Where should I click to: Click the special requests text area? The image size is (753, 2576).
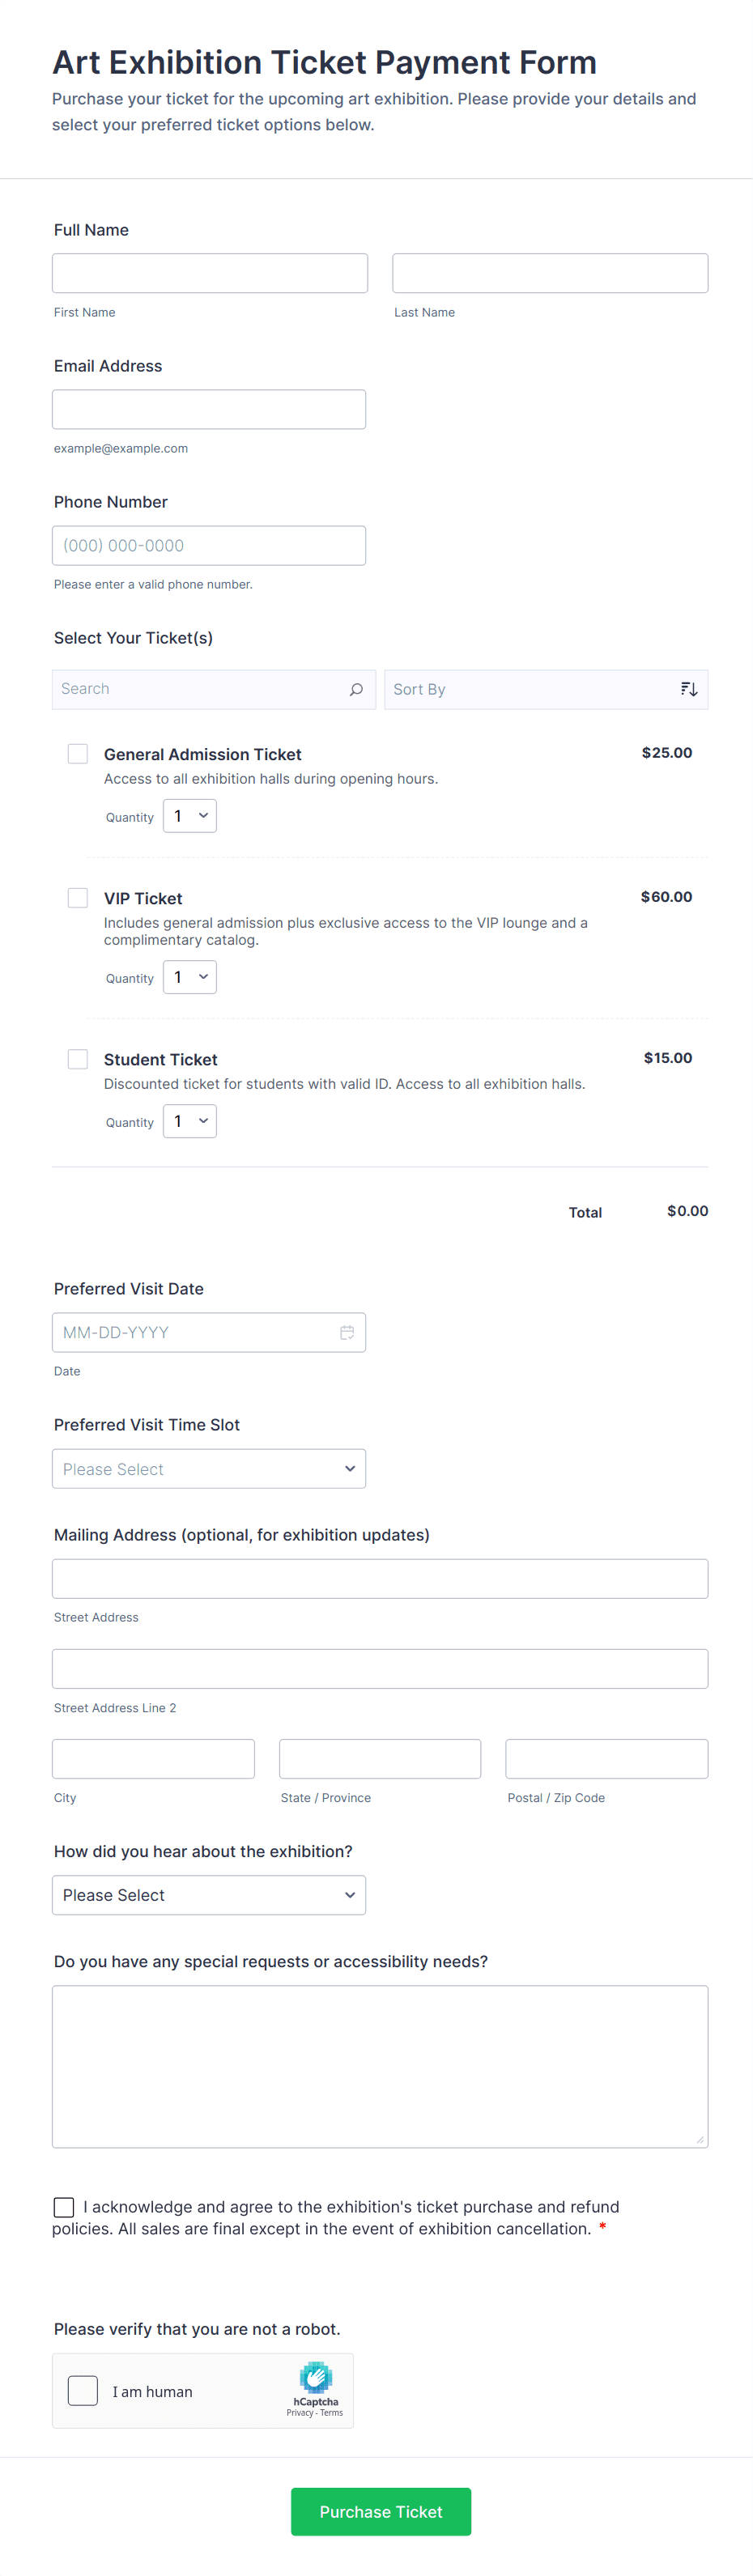380,2066
